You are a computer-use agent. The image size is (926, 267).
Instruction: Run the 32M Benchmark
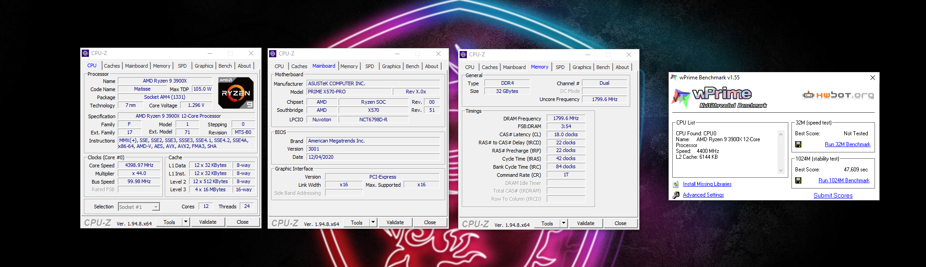point(847,144)
